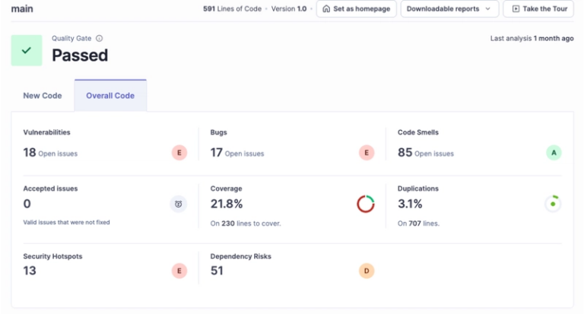Click the Coverage donut chart indicator
The width and height of the screenshot is (584, 314).
tap(366, 204)
